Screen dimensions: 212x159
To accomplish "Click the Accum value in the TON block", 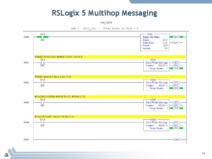I will point(167,48).
